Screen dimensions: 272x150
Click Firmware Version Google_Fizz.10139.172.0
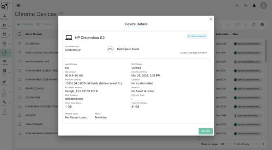81,91
